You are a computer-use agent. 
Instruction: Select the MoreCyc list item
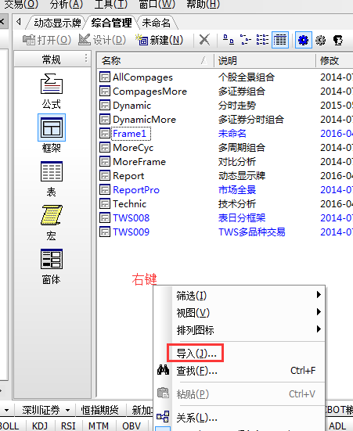tap(133, 148)
